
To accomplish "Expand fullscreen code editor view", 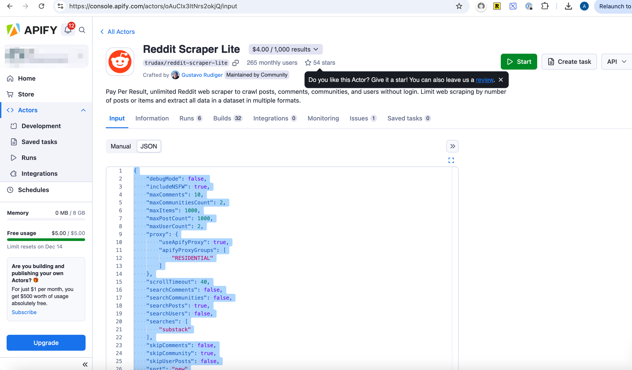I will point(451,160).
